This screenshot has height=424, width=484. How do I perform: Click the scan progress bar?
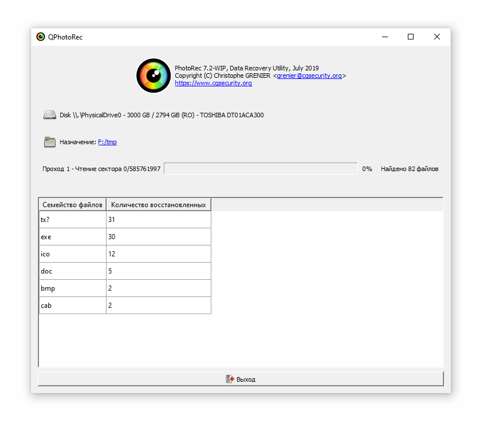tap(261, 169)
